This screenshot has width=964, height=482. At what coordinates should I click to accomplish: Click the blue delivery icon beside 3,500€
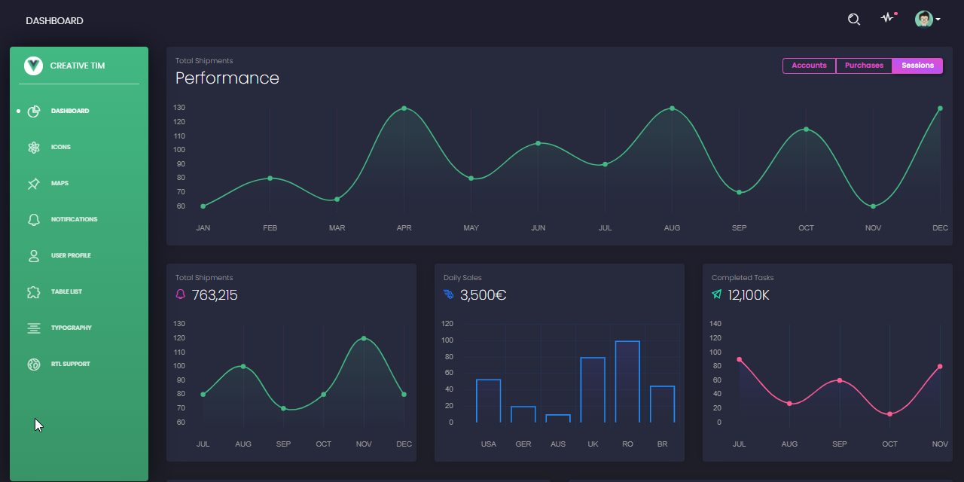448,294
